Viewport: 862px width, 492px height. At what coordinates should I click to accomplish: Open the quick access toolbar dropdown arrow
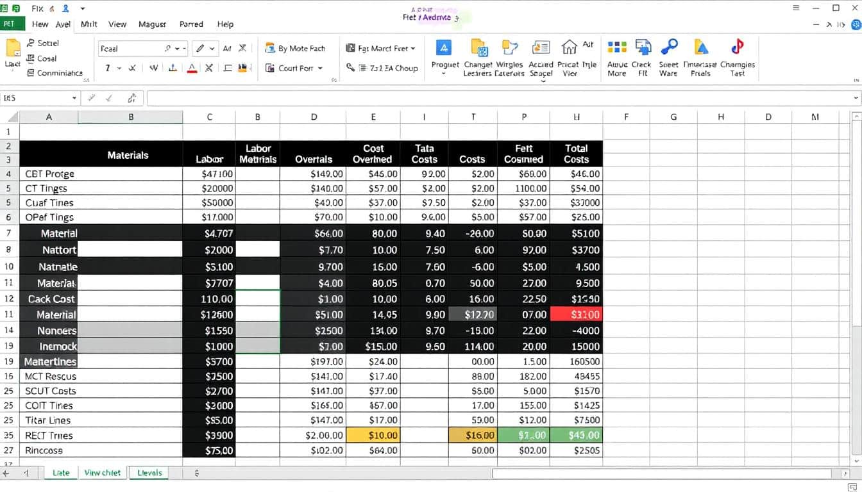[x=82, y=9]
